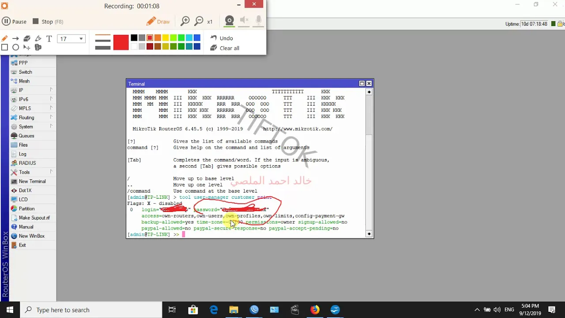Clear all drawings

coord(225,48)
